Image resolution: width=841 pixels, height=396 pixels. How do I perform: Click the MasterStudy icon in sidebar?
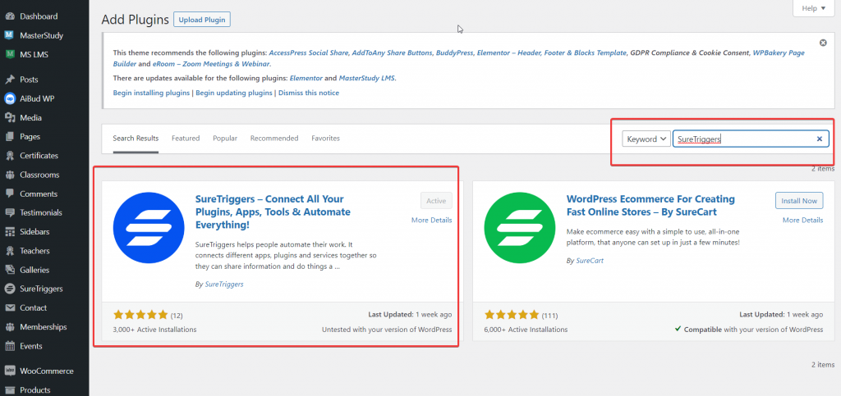pos(10,35)
